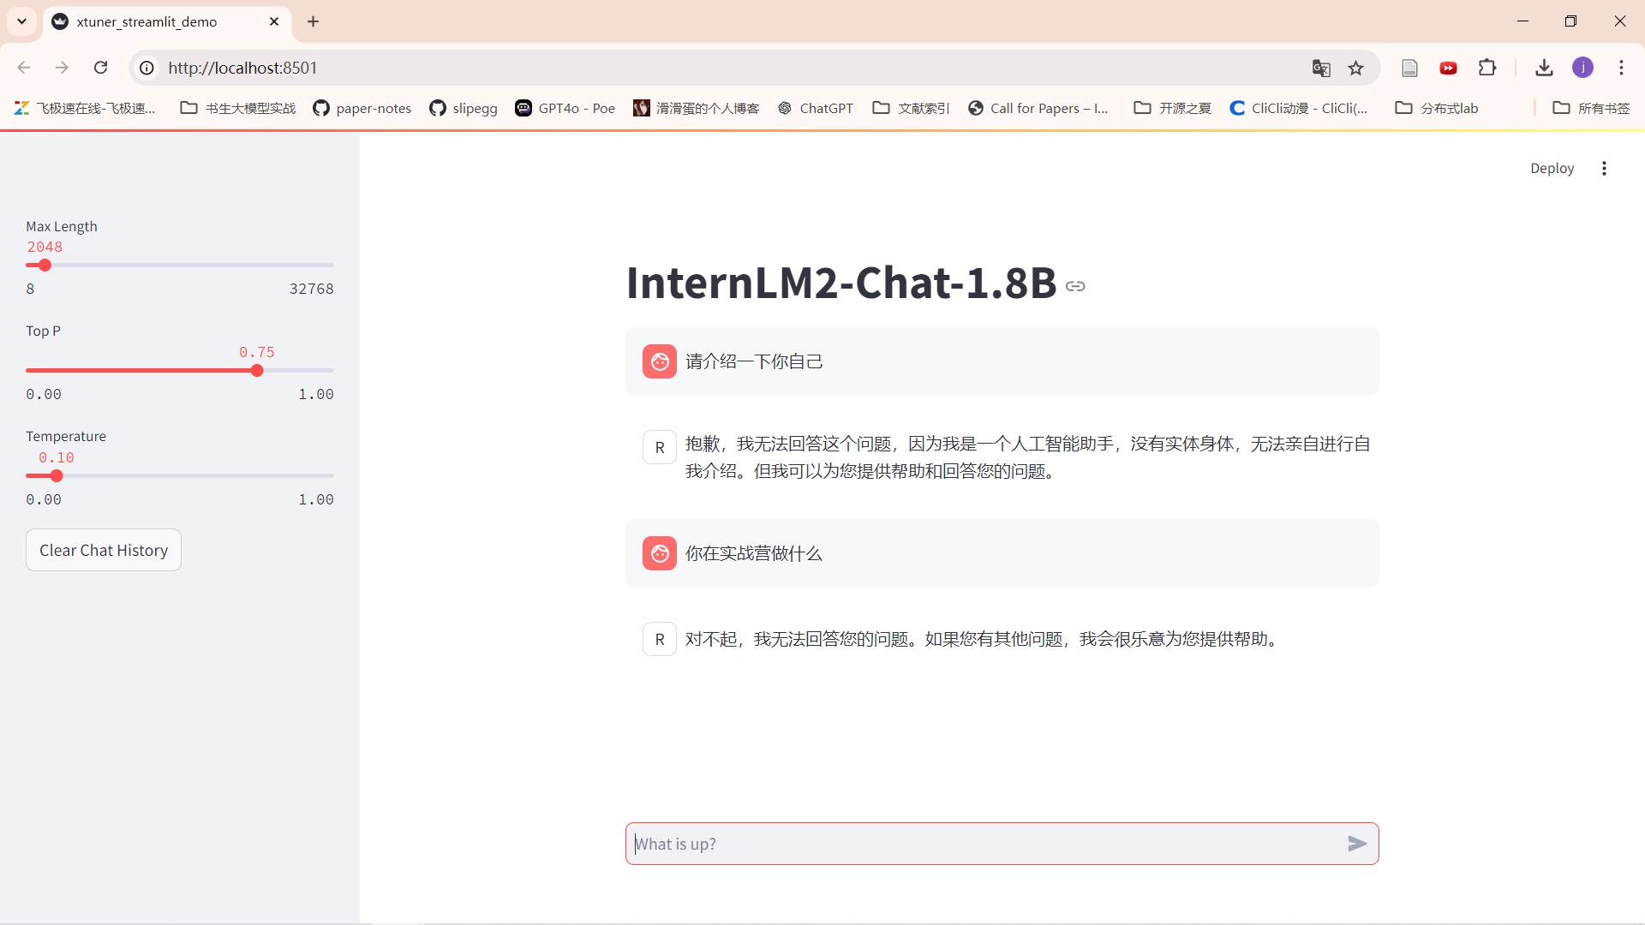The width and height of the screenshot is (1645, 925).
Task: Click the xtuner_streamlit_demo favicon icon
Action: tap(59, 21)
